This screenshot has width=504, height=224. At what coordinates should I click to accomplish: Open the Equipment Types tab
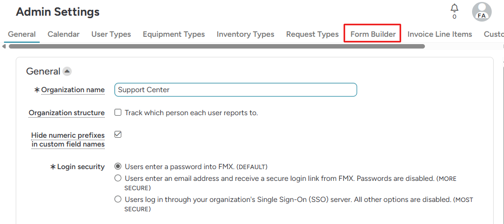[173, 34]
